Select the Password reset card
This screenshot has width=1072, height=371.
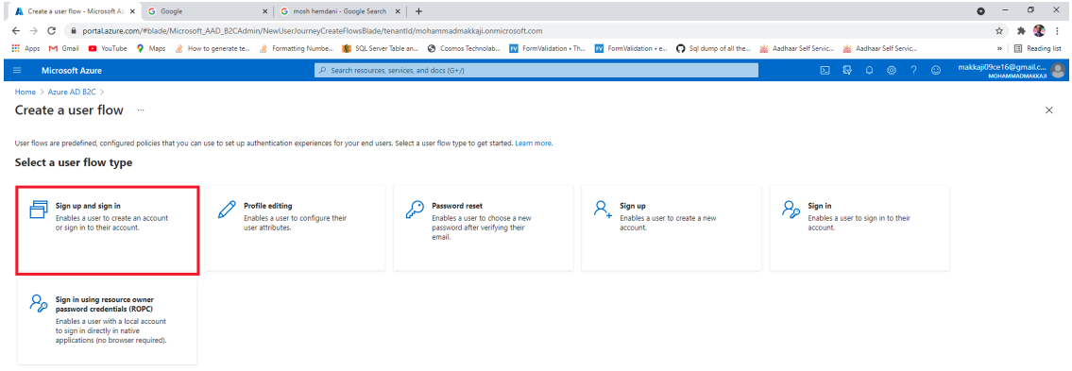click(x=484, y=228)
